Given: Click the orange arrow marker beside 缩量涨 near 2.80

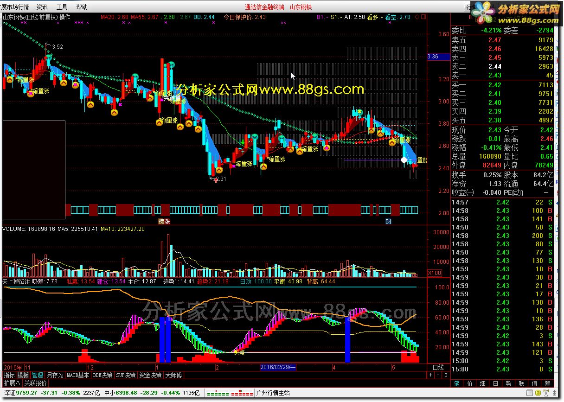Looking at the screenshot, I should pos(159,122).
